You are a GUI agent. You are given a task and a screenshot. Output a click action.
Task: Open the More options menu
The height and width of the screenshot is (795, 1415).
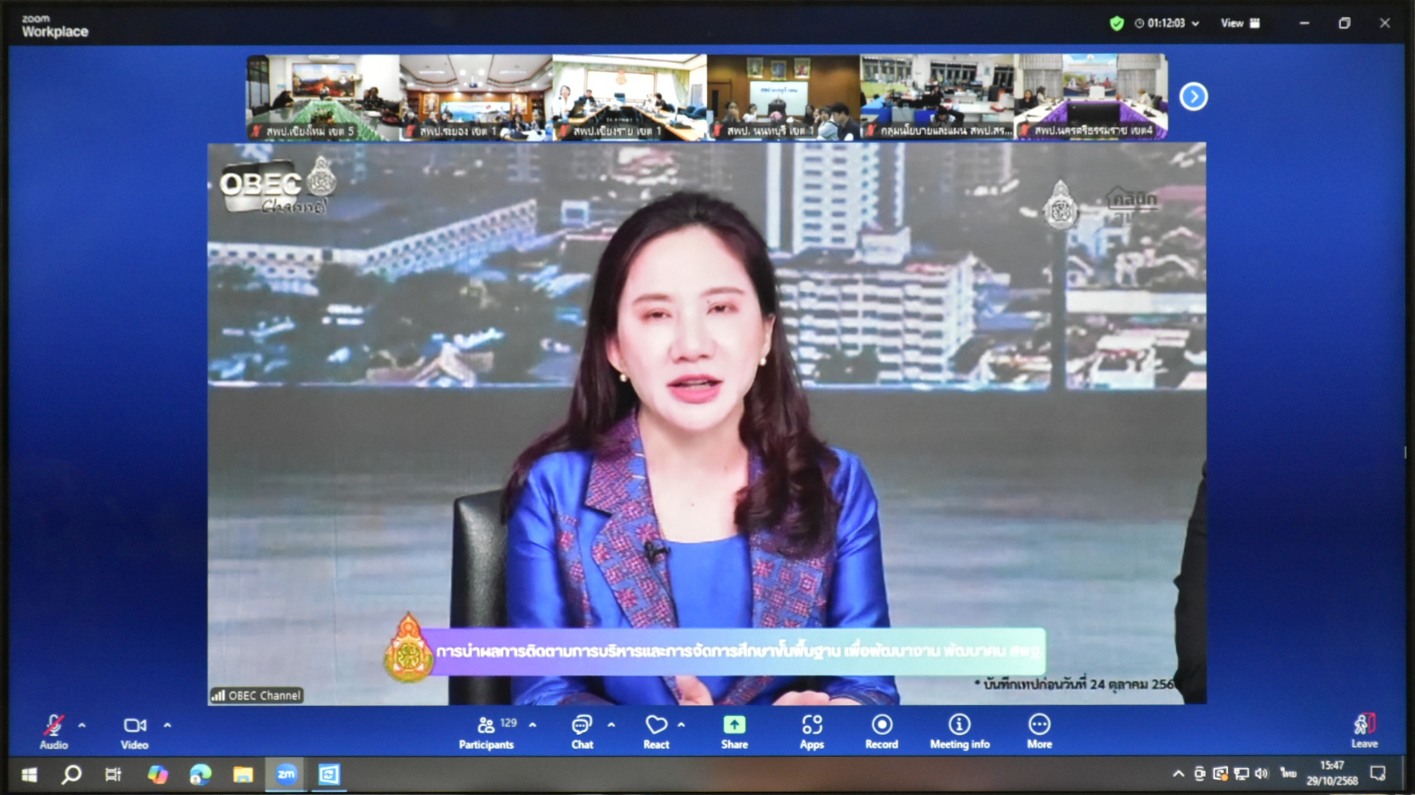pyautogui.click(x=1039, y=731)
